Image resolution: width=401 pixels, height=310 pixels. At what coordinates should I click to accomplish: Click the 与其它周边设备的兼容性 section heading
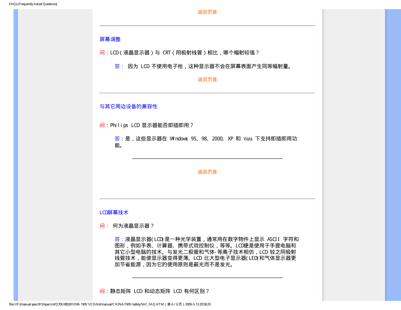(x=129, y=106)
